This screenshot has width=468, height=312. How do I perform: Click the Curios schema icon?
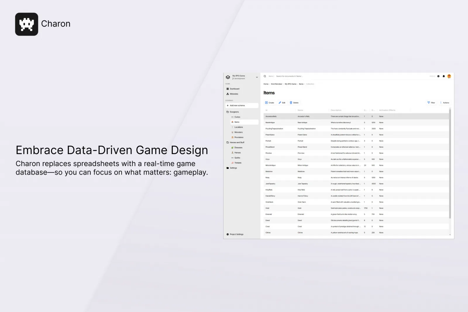pyautogui.click(x=232, y=117)
